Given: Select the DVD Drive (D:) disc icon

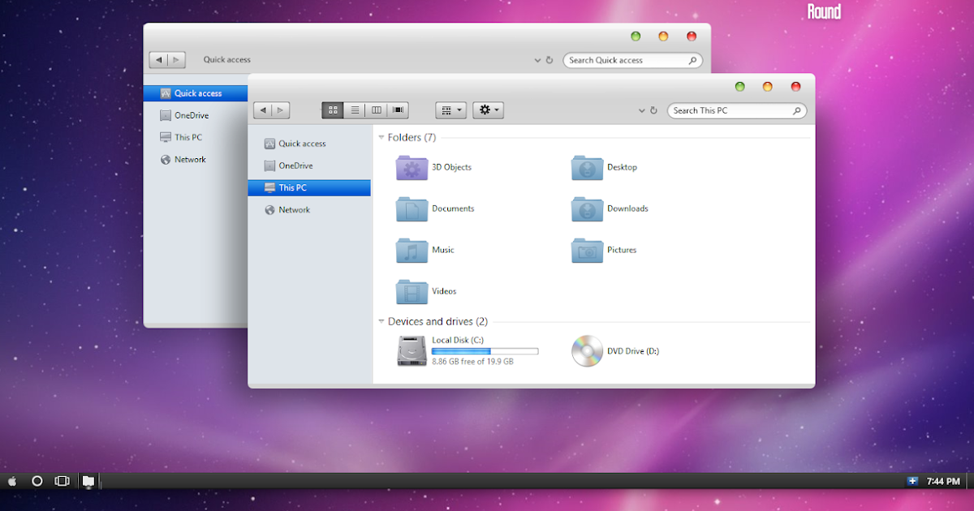Looking at the screenshot, I should [587, 350].
